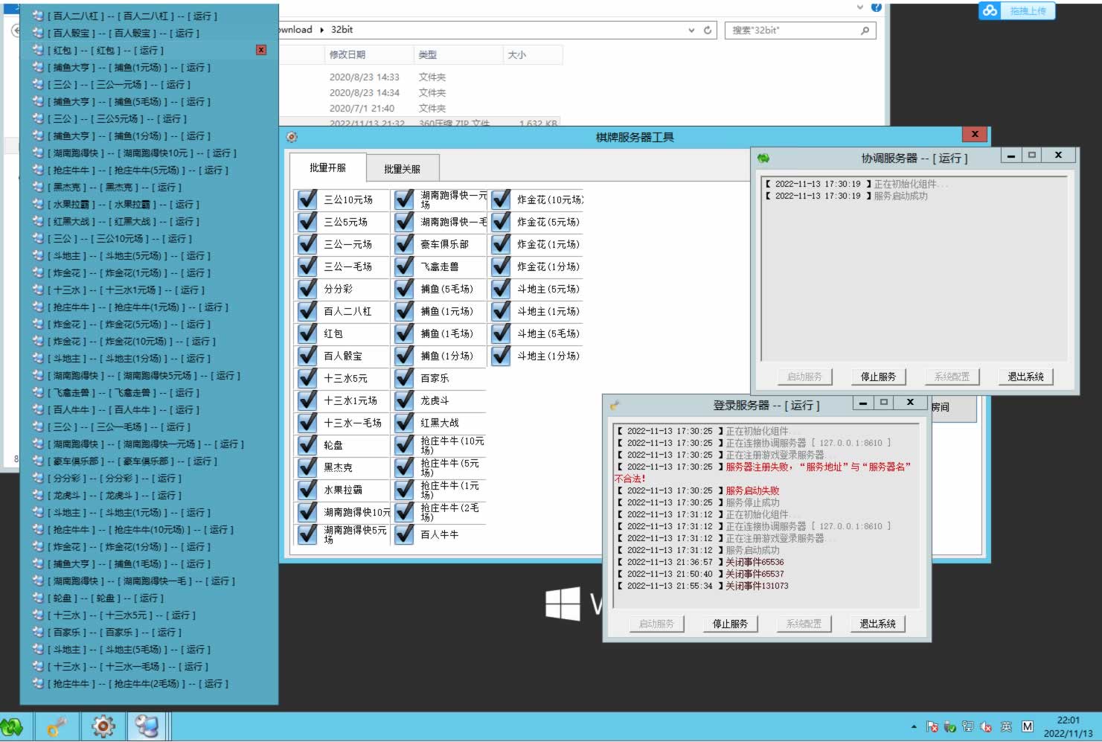The height and width of the screenshot is (742, 1102).
Task: Click 退出系统 in the 协调服务器 window
Action: (x=1025, y=377)
